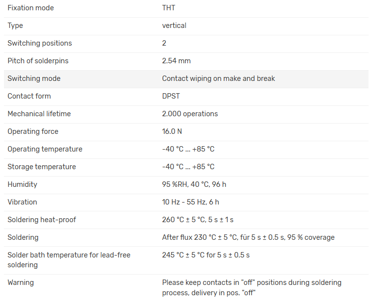Click the Warning text about 'off' positions

pyautogui.click(x=251, y=287)
